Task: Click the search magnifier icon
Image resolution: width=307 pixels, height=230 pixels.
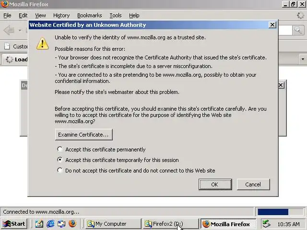Action: pyautogui.click(x=298, y=30)
